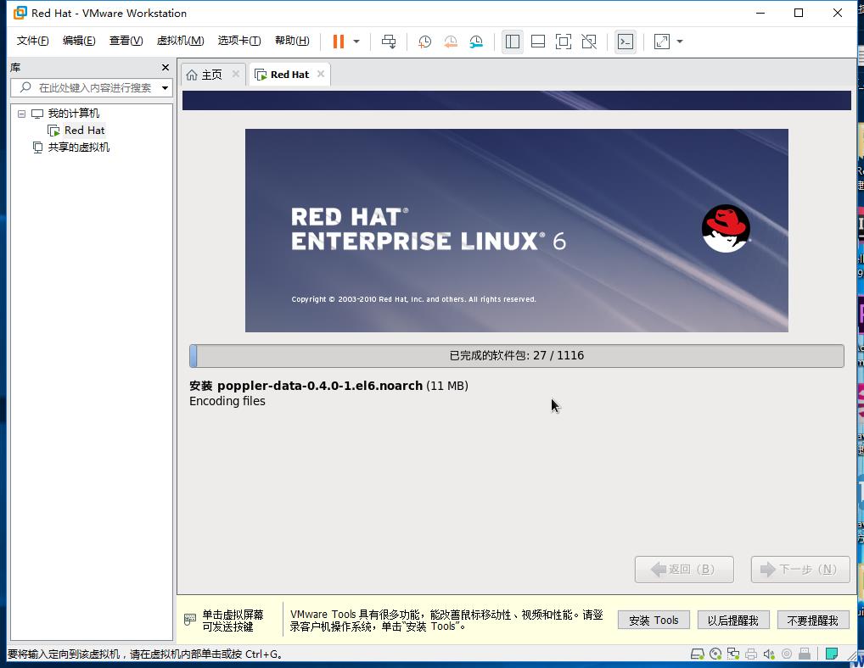Click the 以后提醒我 button
Screen dimensions: 864x668
[732, 621]
